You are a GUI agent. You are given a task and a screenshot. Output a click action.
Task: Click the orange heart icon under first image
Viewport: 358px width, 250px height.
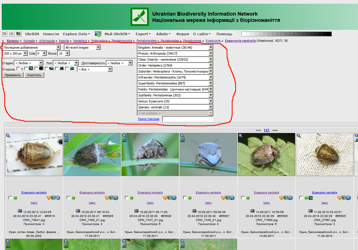click(49, 198)
